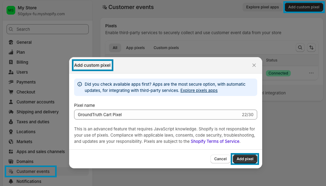
Task: Cancel the Add custom pixel dialog
Action: (220, 159)
